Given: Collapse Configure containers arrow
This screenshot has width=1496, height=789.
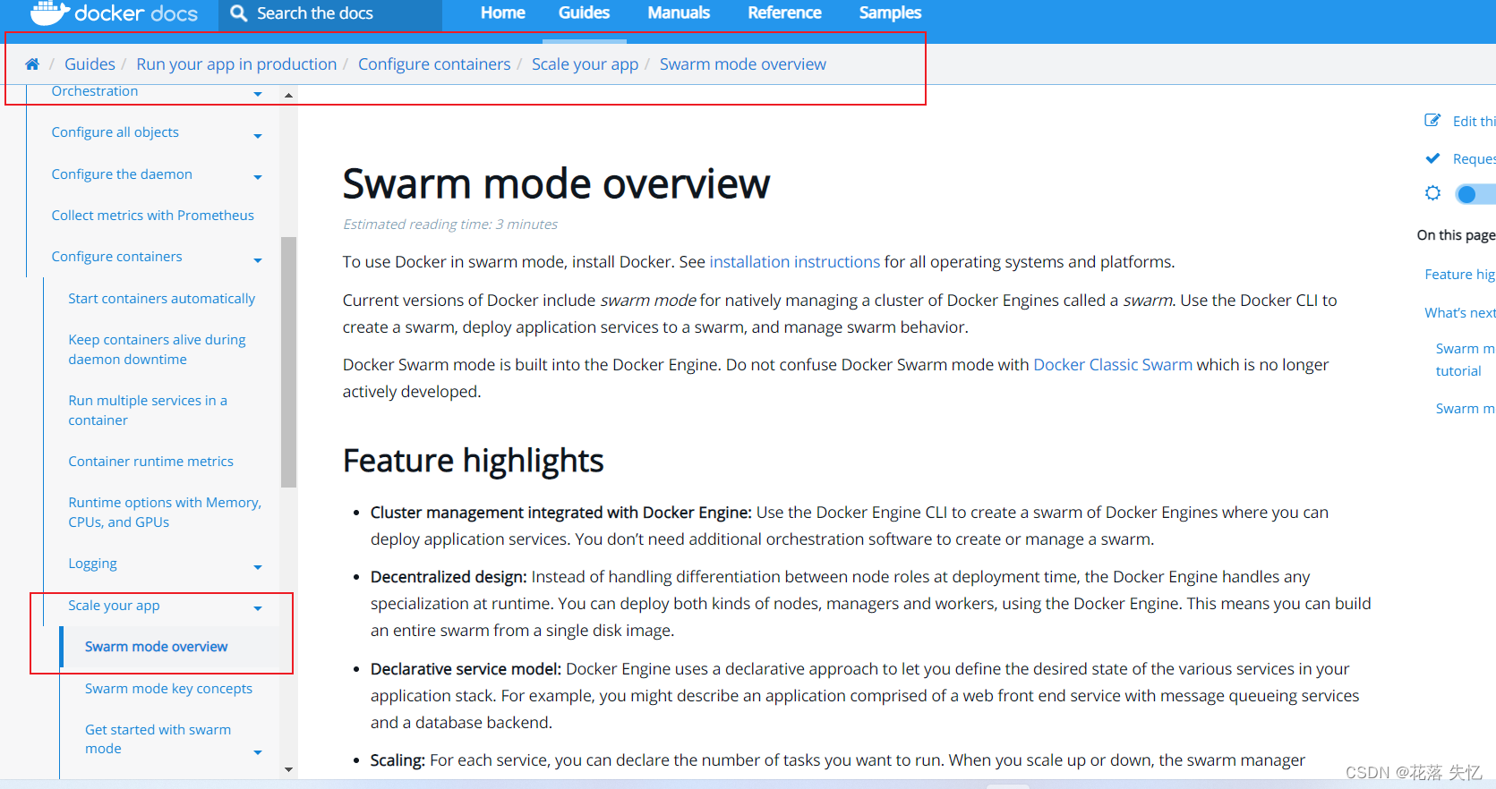Looking at the screenshot, I should click(x=258, y=260).
